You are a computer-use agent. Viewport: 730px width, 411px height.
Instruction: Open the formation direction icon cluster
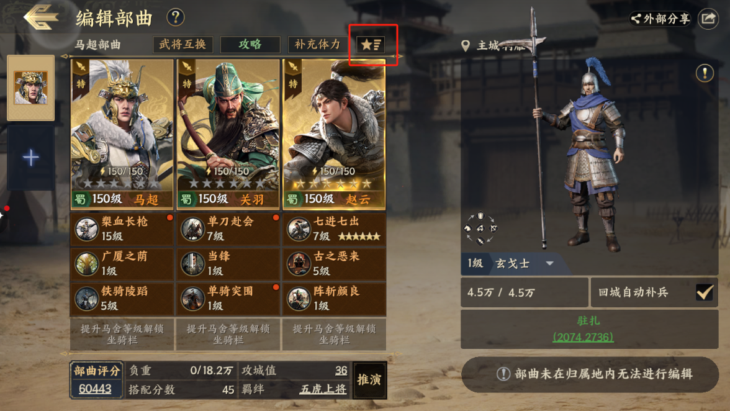tap(480, 228)
